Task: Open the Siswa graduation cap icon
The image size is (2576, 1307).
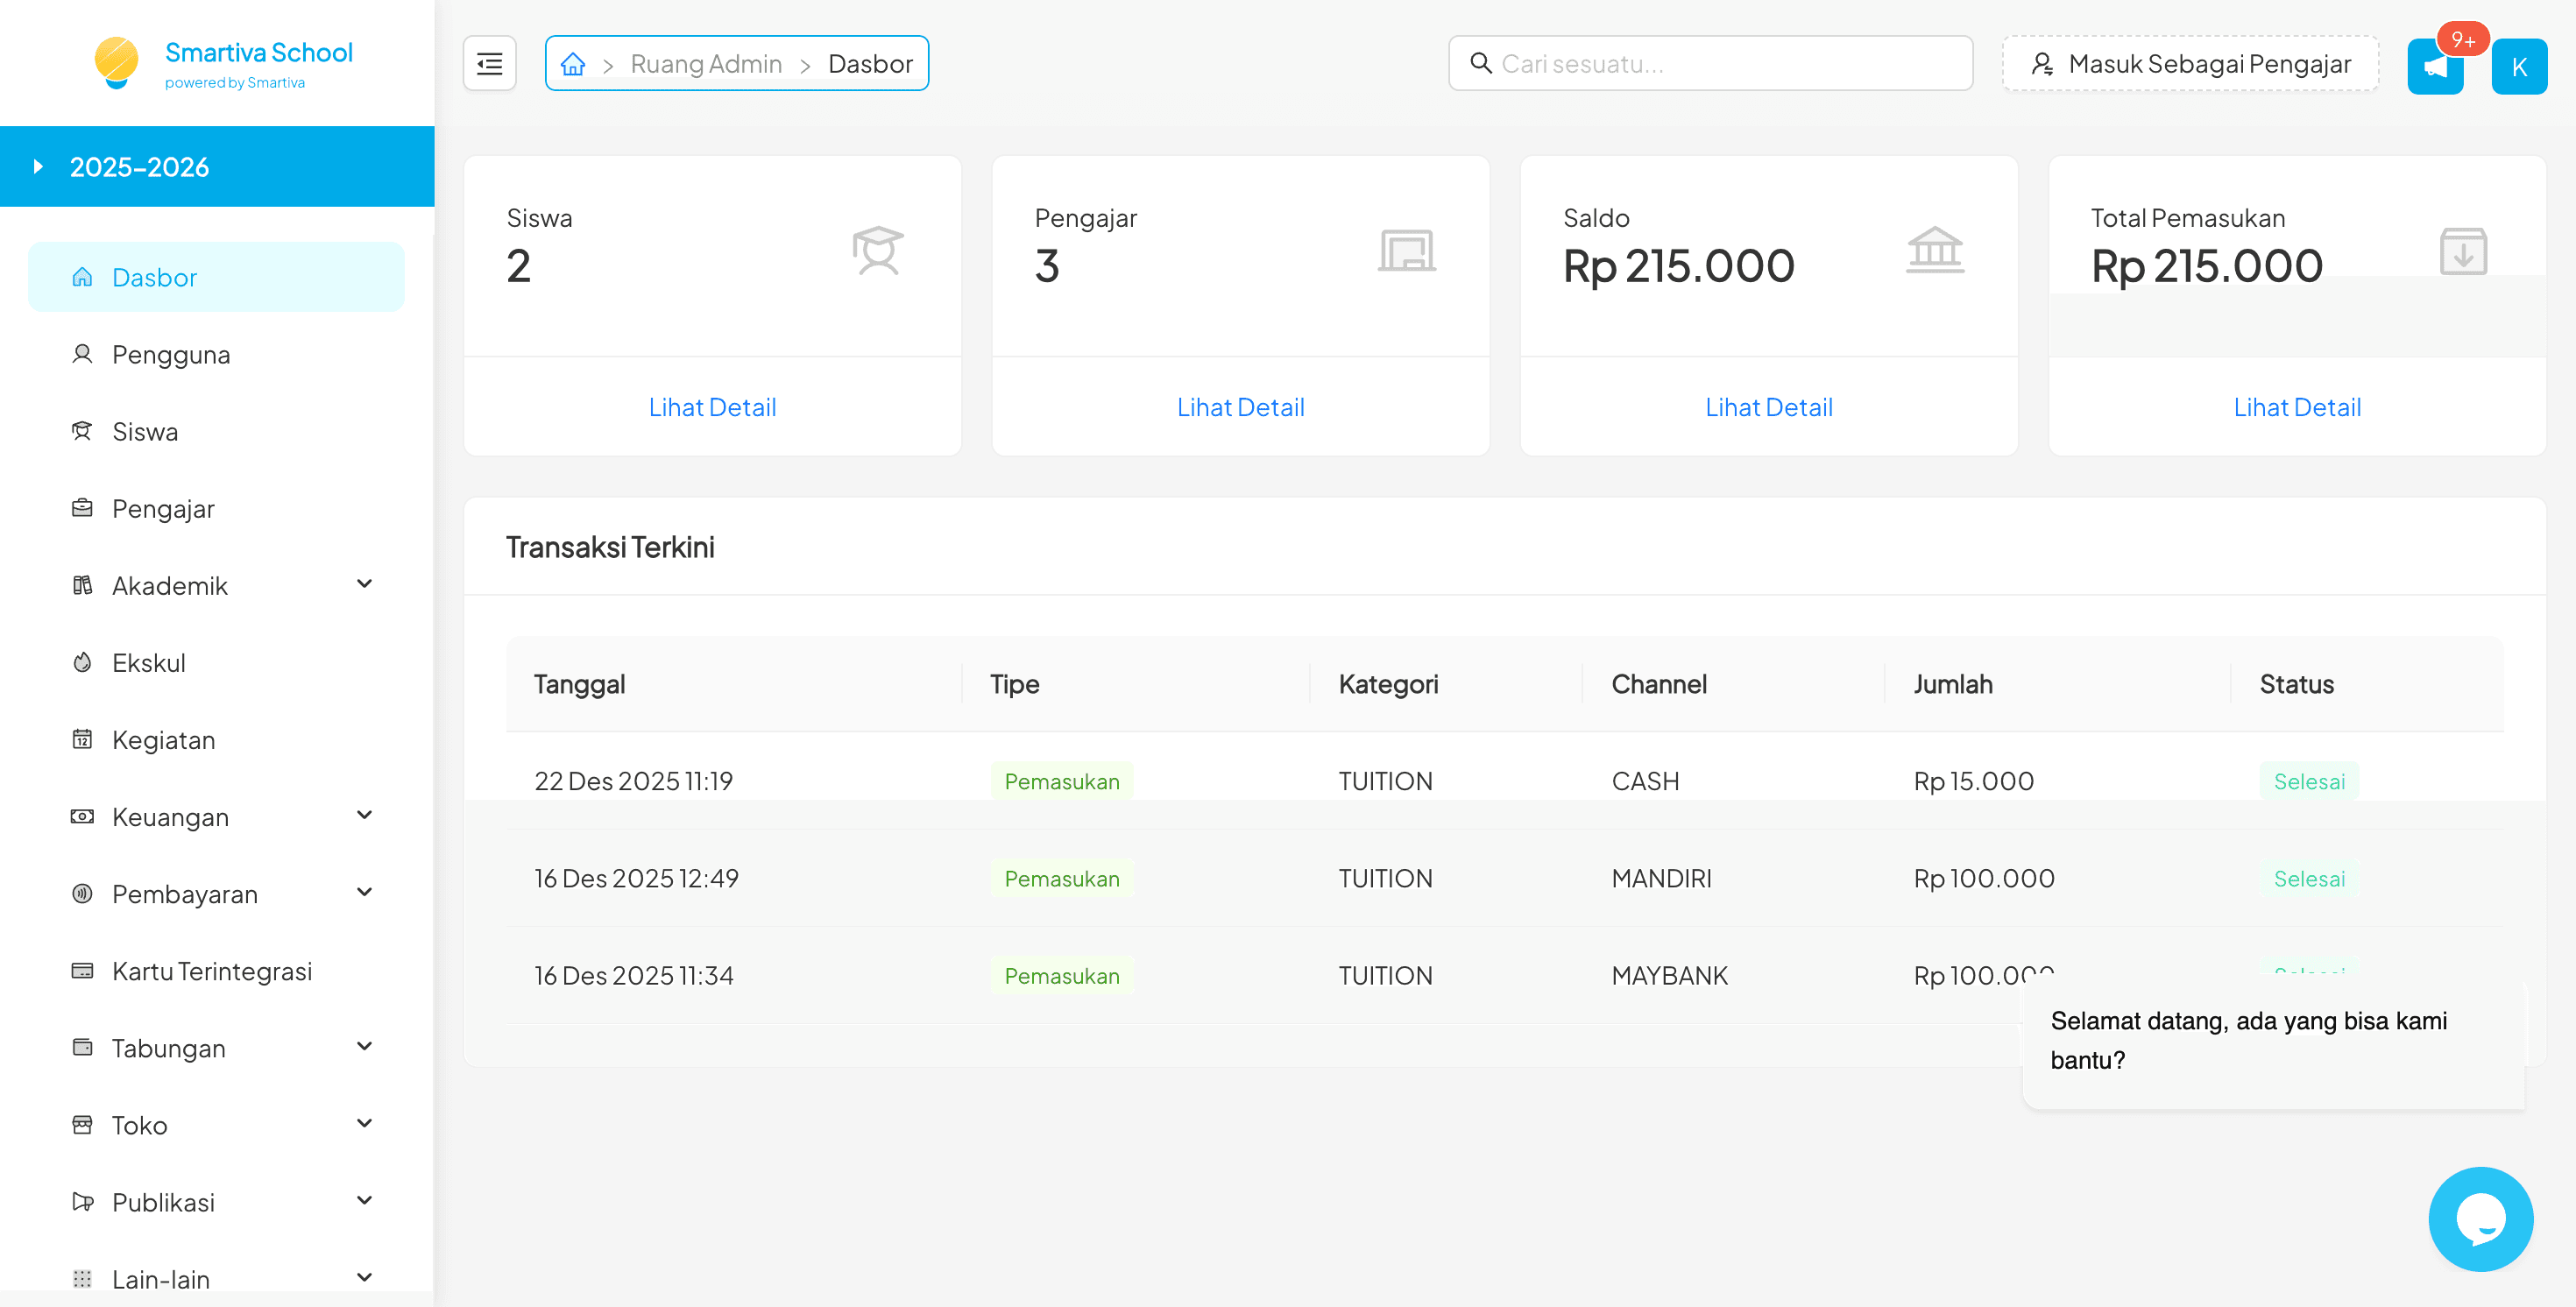Action: click(x=83, y=431)
